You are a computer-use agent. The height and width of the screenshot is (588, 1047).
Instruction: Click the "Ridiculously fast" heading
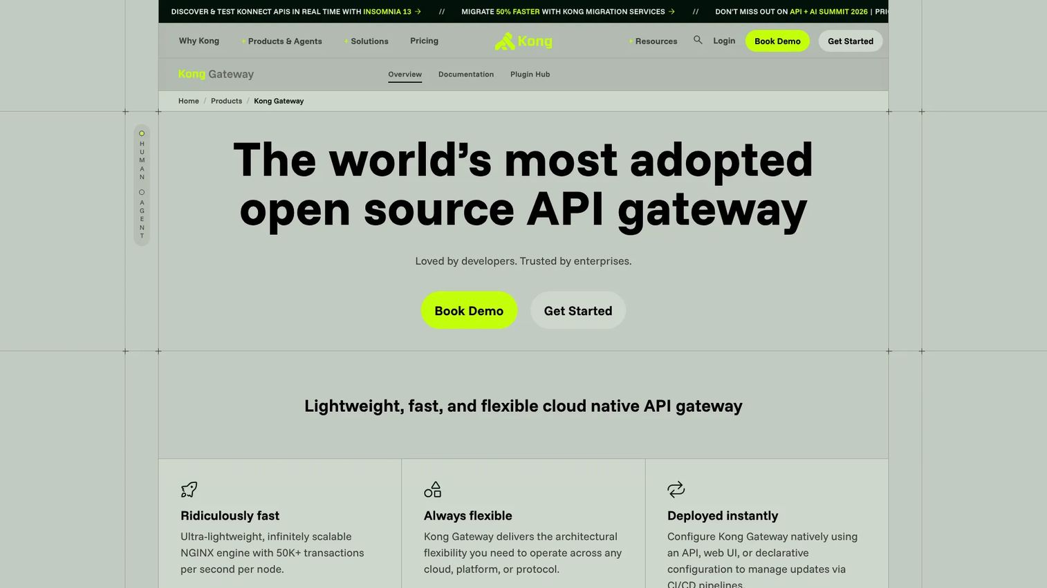[230, 515]
